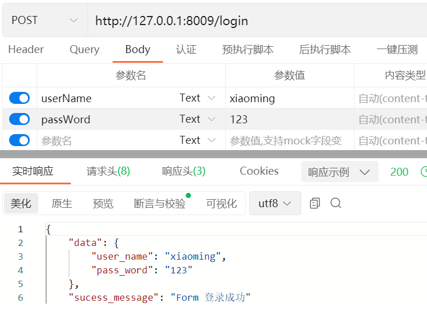View the 请求头(8) tab
427x323 pixels.
point(108,171)
